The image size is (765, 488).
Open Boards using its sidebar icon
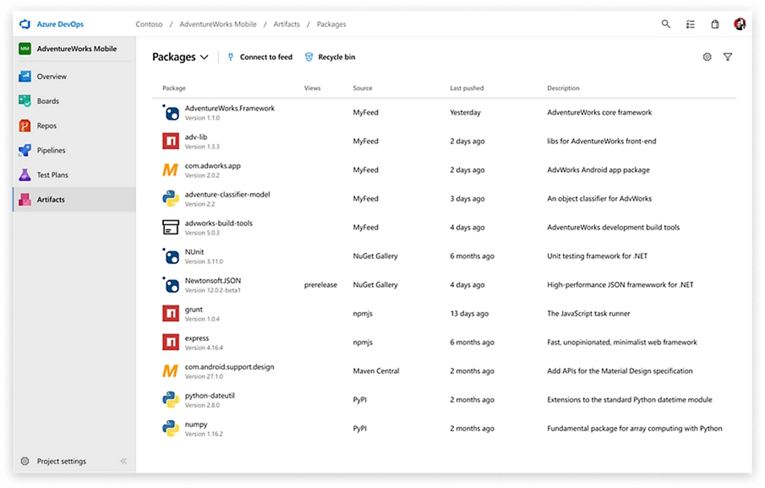pyautogui.click(x=25, y=101)
